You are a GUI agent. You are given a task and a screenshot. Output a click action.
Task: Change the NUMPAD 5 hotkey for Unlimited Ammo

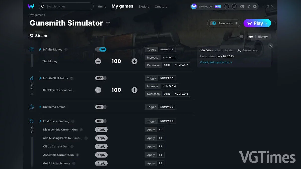coord(167,107)
